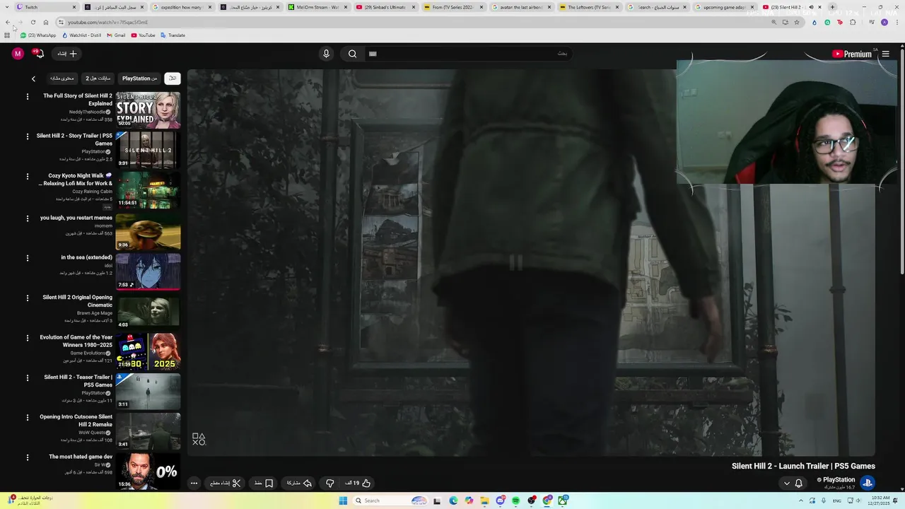Open the 'Cozy Kyoto Night Walk' thumbnail
The height and width of the screenshot is (509, 905).
point(148,189)
